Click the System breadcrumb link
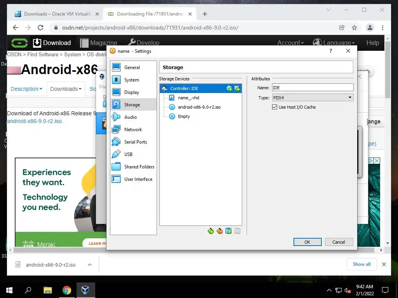 pyautogui.click(x=72, y=54)
